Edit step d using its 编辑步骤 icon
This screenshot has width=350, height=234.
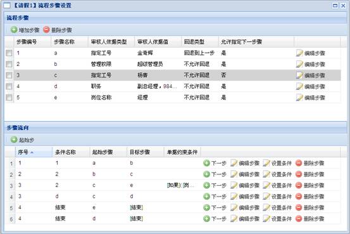(310, 87)
